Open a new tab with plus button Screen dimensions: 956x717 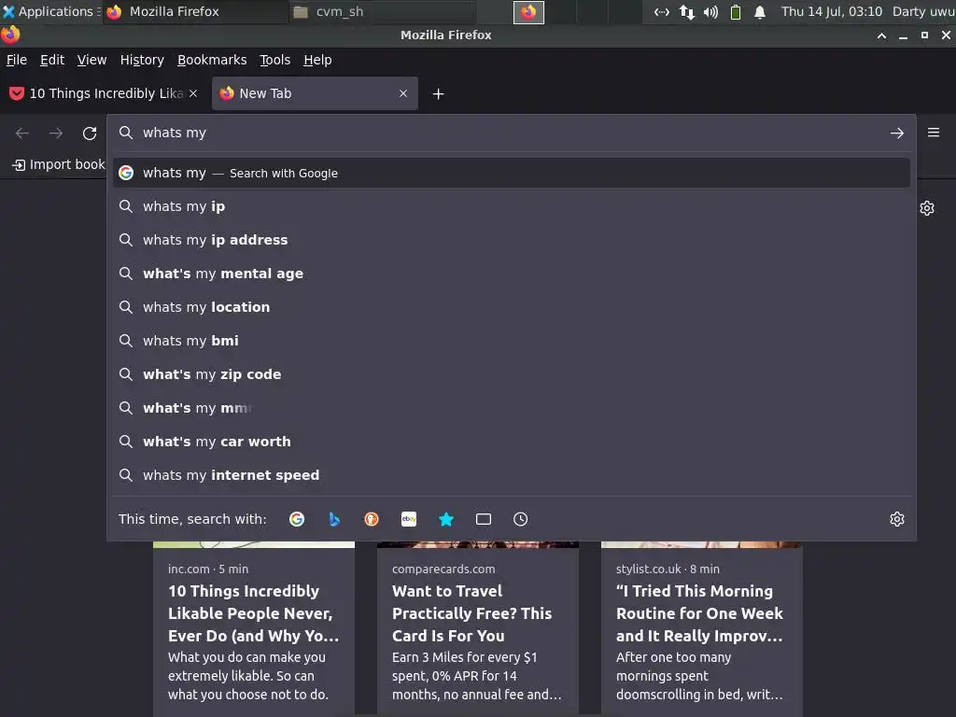439,94
